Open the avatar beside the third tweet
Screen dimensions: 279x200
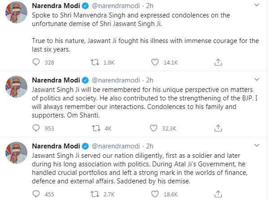[x=16, y=152]
